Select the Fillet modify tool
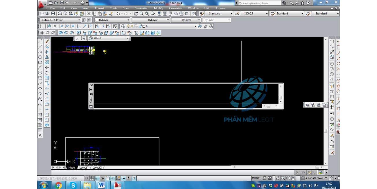 47,120
